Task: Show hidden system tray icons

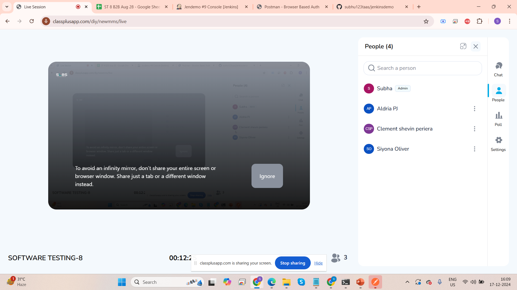Action: pos(407,282)
